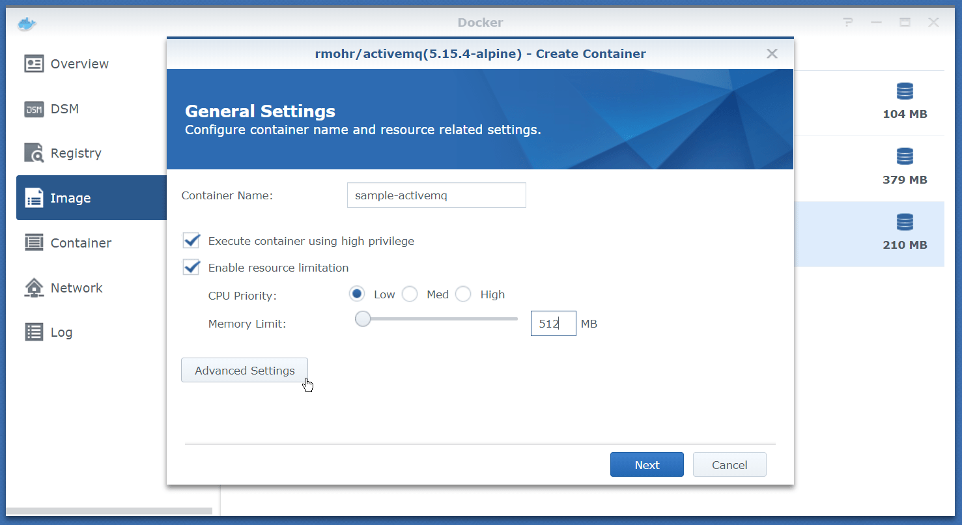Select the 379 MB image database icon
Screen dimensions: 962x525
point(905,157)
